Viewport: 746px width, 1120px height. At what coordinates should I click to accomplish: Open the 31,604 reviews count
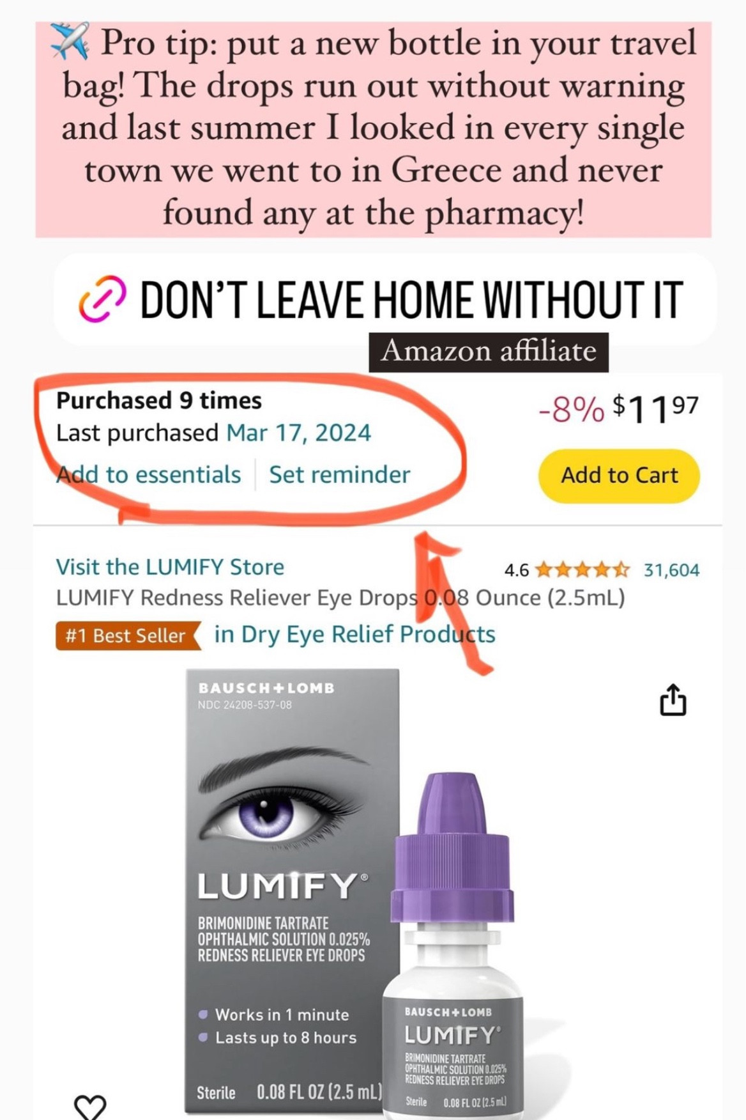[x=671, y=570]
